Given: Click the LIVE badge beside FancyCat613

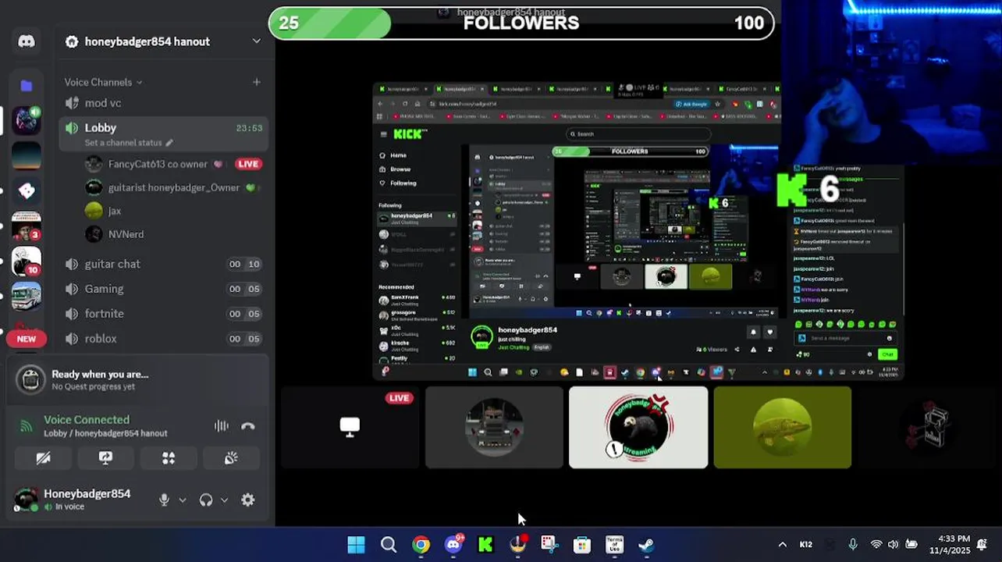Looking at the screenshot, I should [248, 164].
